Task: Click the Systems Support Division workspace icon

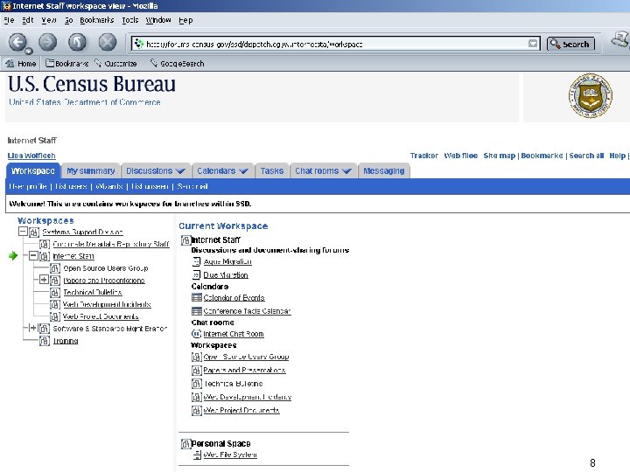Action: (x=34, y=233)
